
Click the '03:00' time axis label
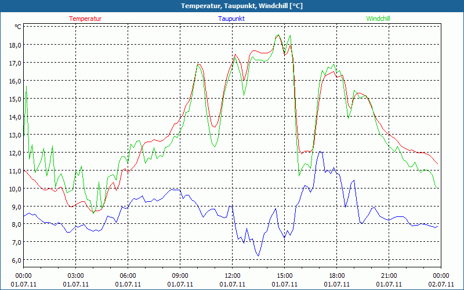click(x=75, y=276)
